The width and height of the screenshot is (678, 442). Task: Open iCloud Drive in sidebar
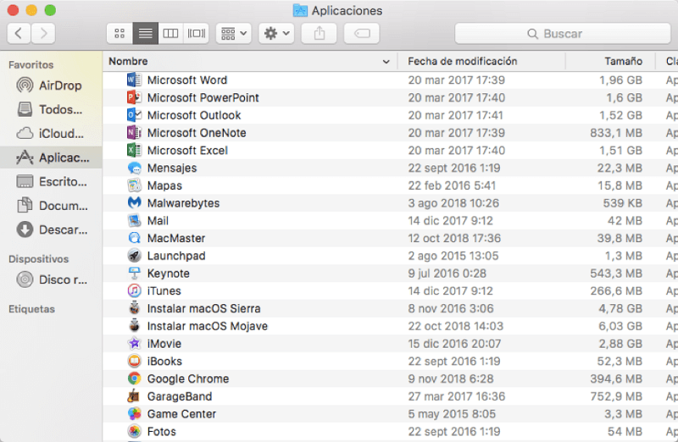tap(51, 134)
